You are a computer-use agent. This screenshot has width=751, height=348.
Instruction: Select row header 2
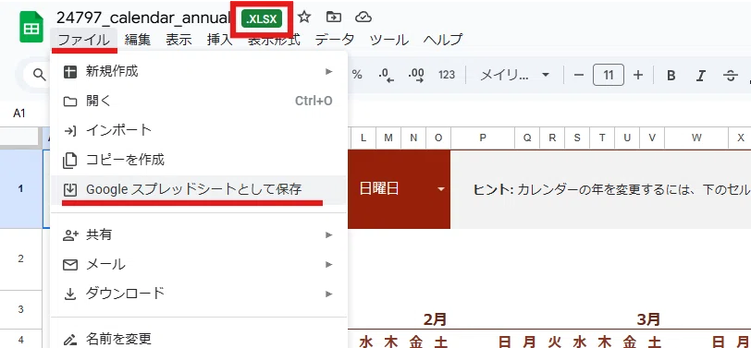[20, 258]
